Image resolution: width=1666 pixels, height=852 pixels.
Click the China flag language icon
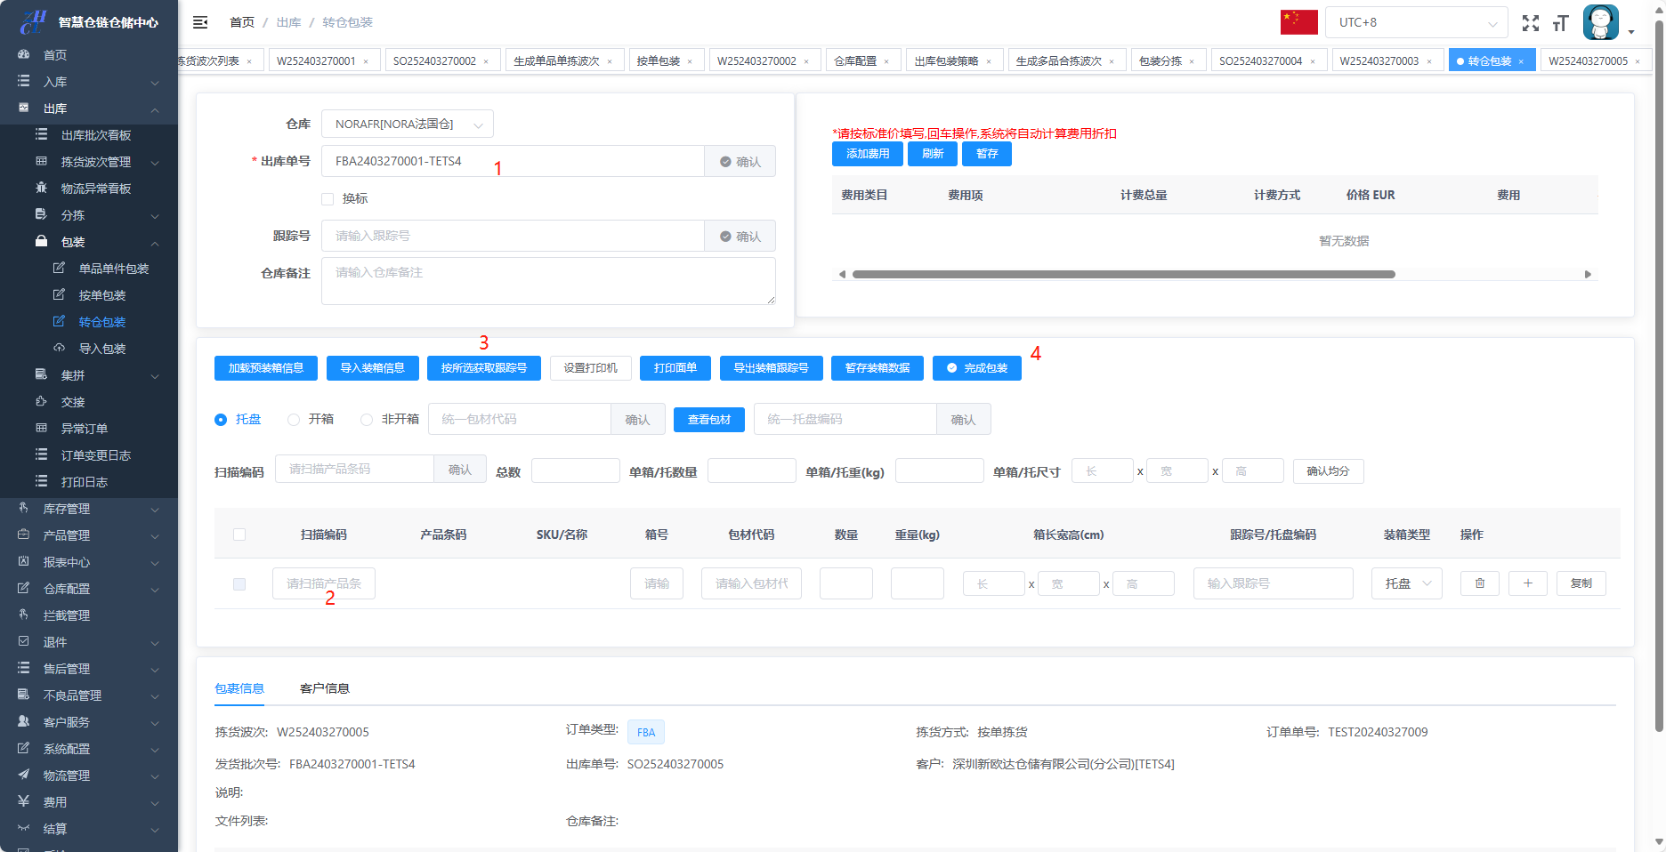click(1298, 22)
